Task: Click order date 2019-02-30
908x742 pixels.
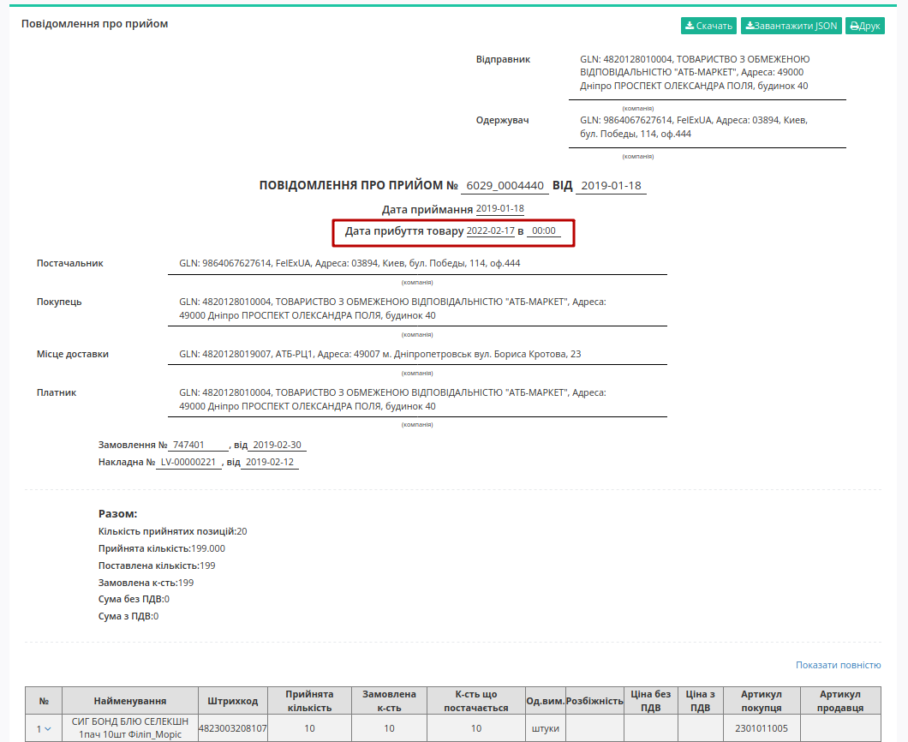Action: click(277, 445)
